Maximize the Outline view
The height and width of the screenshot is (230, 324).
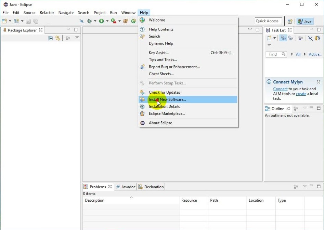click(319, 108)
